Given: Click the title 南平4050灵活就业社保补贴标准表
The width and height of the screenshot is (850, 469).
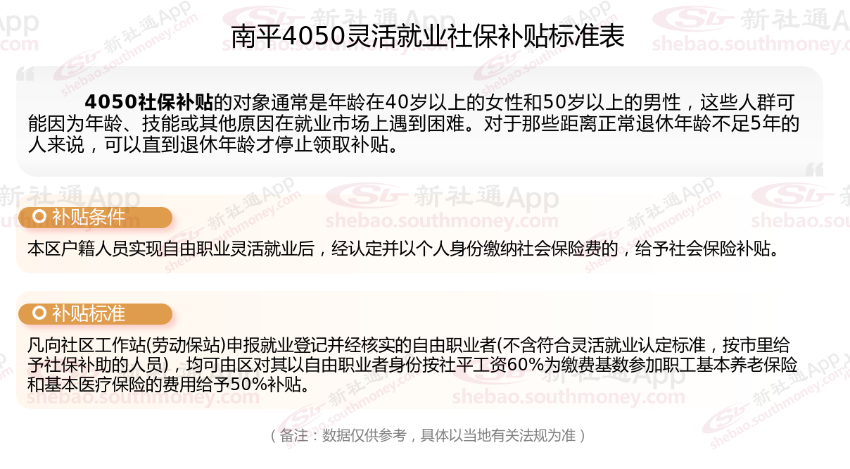Looking at the screenshot, I should [428, 37].
